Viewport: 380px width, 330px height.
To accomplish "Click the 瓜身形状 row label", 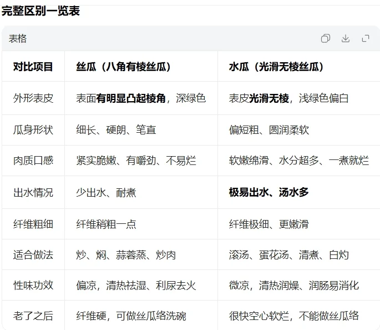I will point(33,130).
